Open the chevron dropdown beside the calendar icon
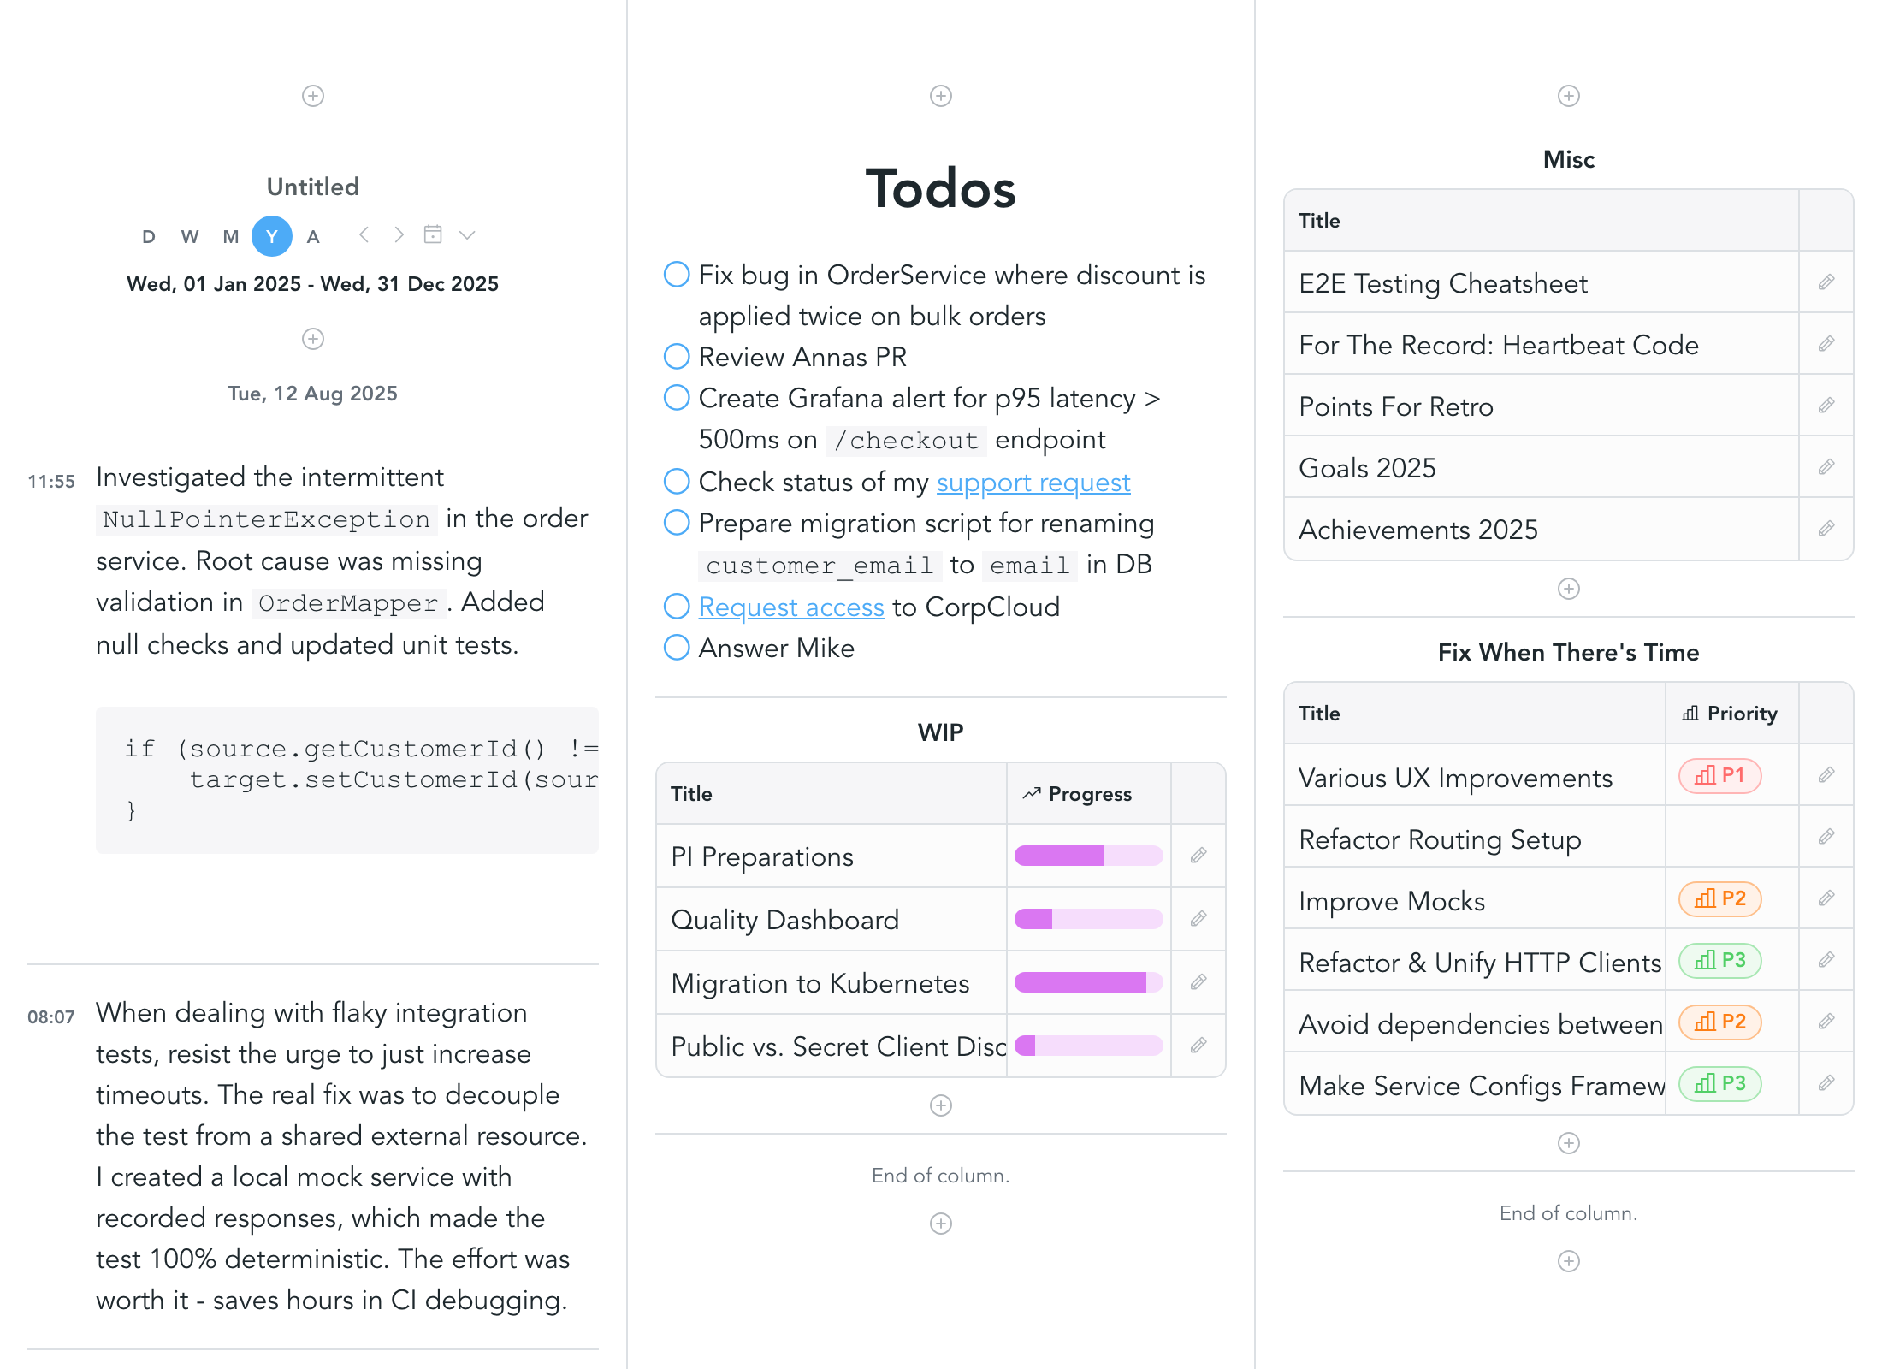 [x=466, y=235]
